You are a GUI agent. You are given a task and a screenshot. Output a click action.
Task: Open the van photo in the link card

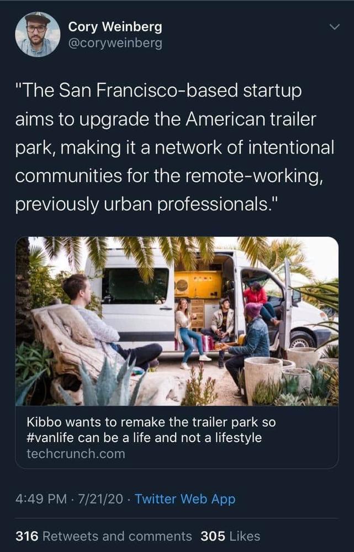point(177,321)
